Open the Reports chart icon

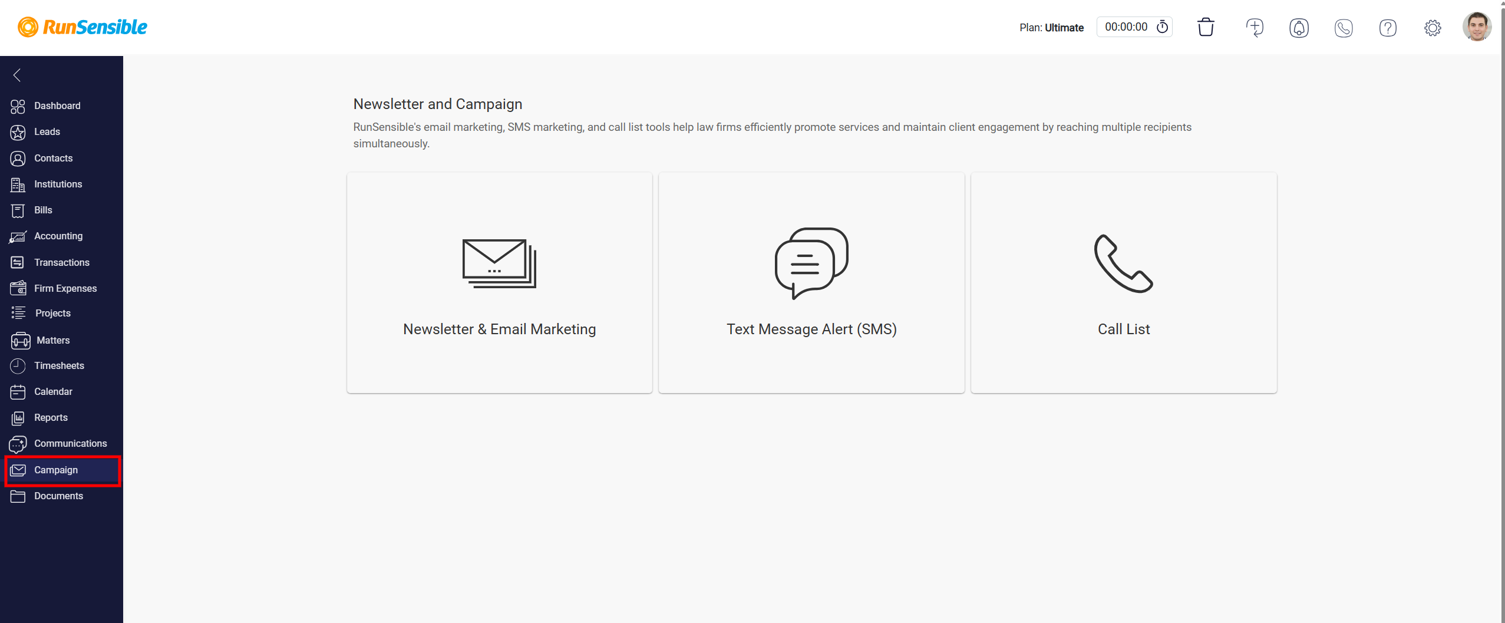pyautogui.click(x=18, y=418)
